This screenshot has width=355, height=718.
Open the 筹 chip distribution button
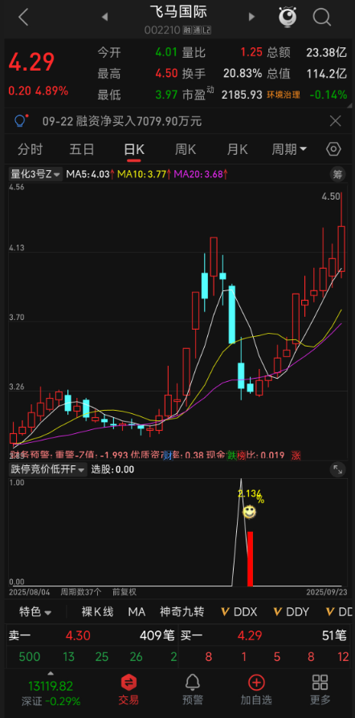(337, 174)
